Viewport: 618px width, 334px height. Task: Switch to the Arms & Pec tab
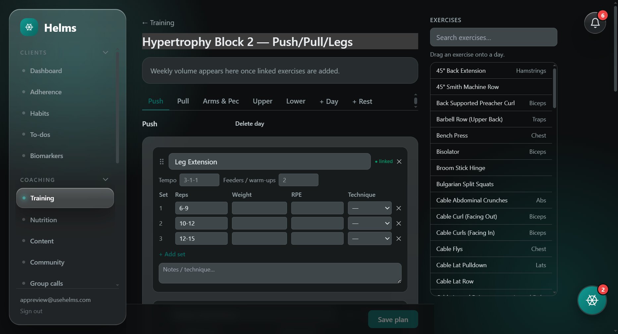[221, 101]
